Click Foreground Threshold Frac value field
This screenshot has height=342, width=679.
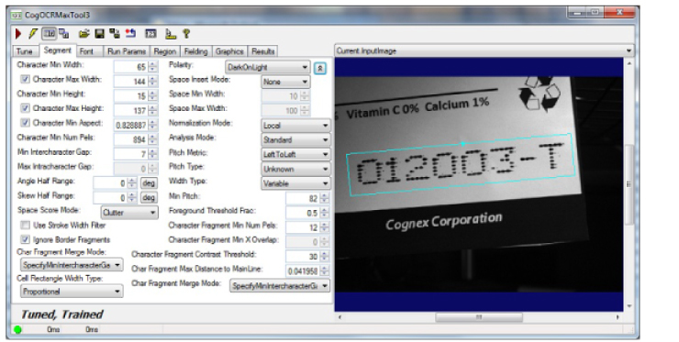coord(303,213)
